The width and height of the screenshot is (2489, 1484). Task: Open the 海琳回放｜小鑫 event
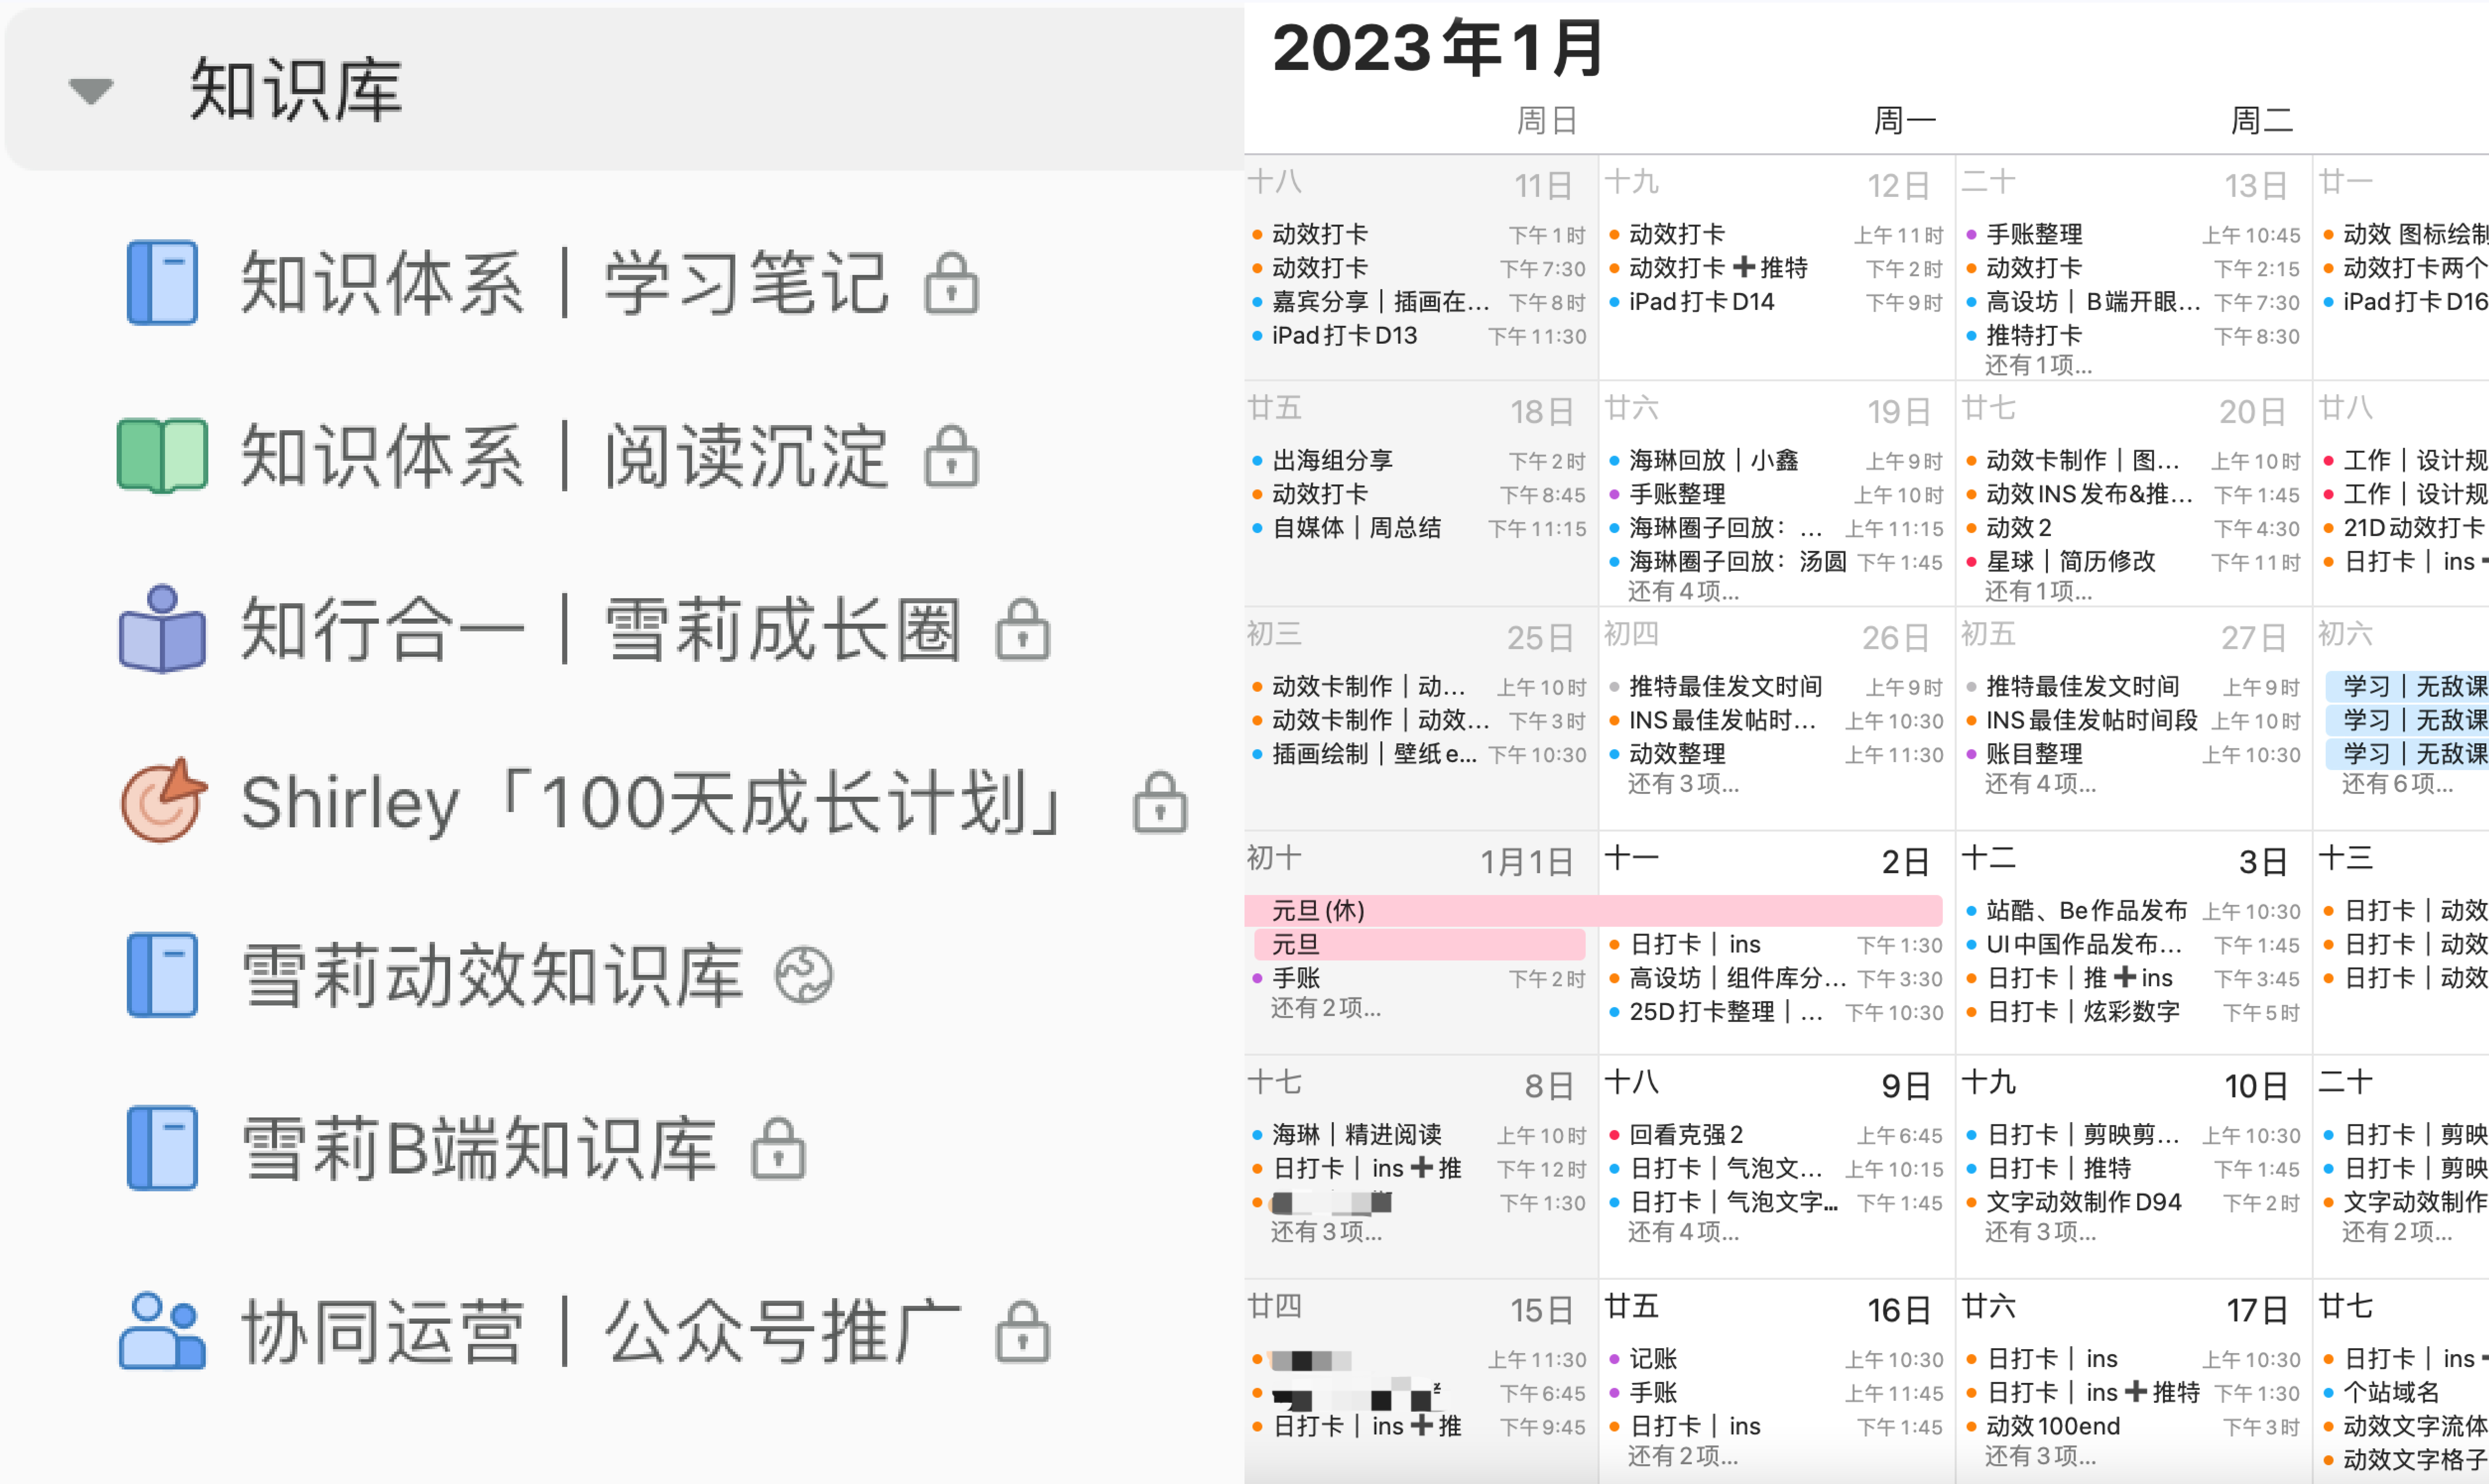point(1777,461)
